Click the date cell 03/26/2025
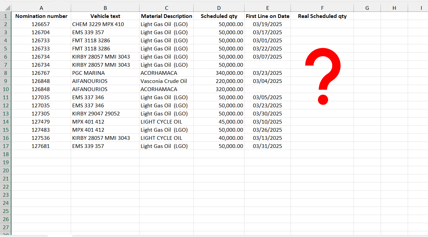Viewport: 428px width, 237px height. pyautogui.click(x=267, y=130)
